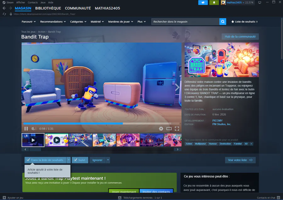Image resolution: width=283 pixels, height=200 pixels.
Task: Show previous media with left chevron on video
Action: 25,87
